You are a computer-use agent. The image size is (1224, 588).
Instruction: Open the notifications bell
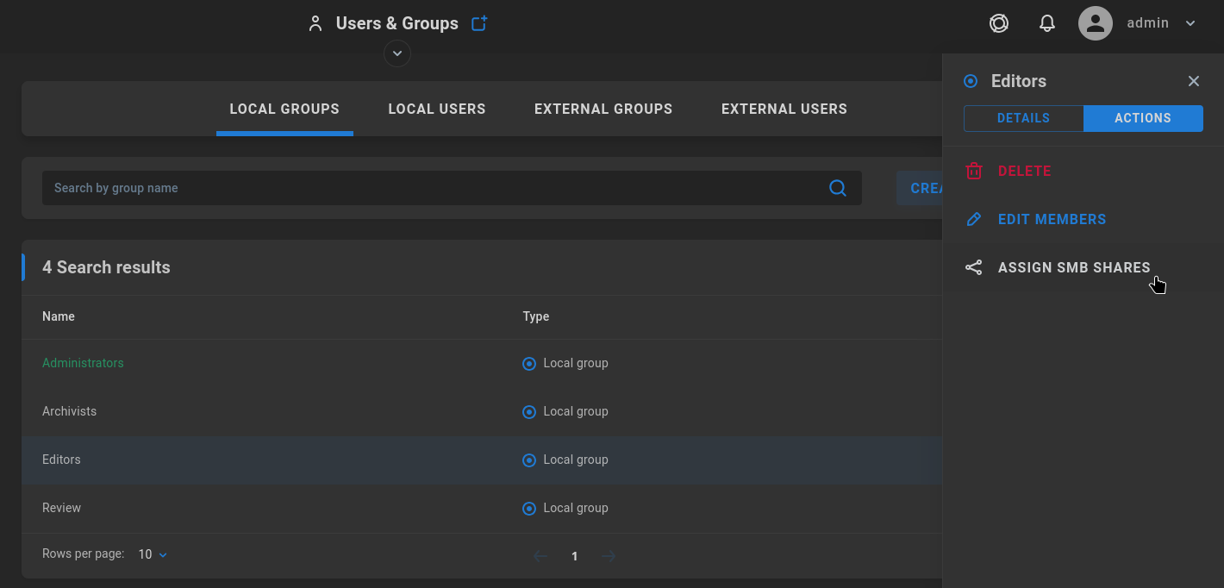click(x=1047, y=23)
